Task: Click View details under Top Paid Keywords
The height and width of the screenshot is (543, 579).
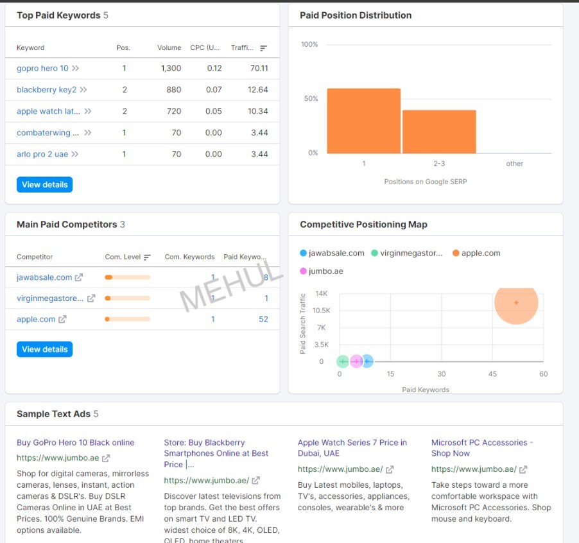Action: pos(44,184)
